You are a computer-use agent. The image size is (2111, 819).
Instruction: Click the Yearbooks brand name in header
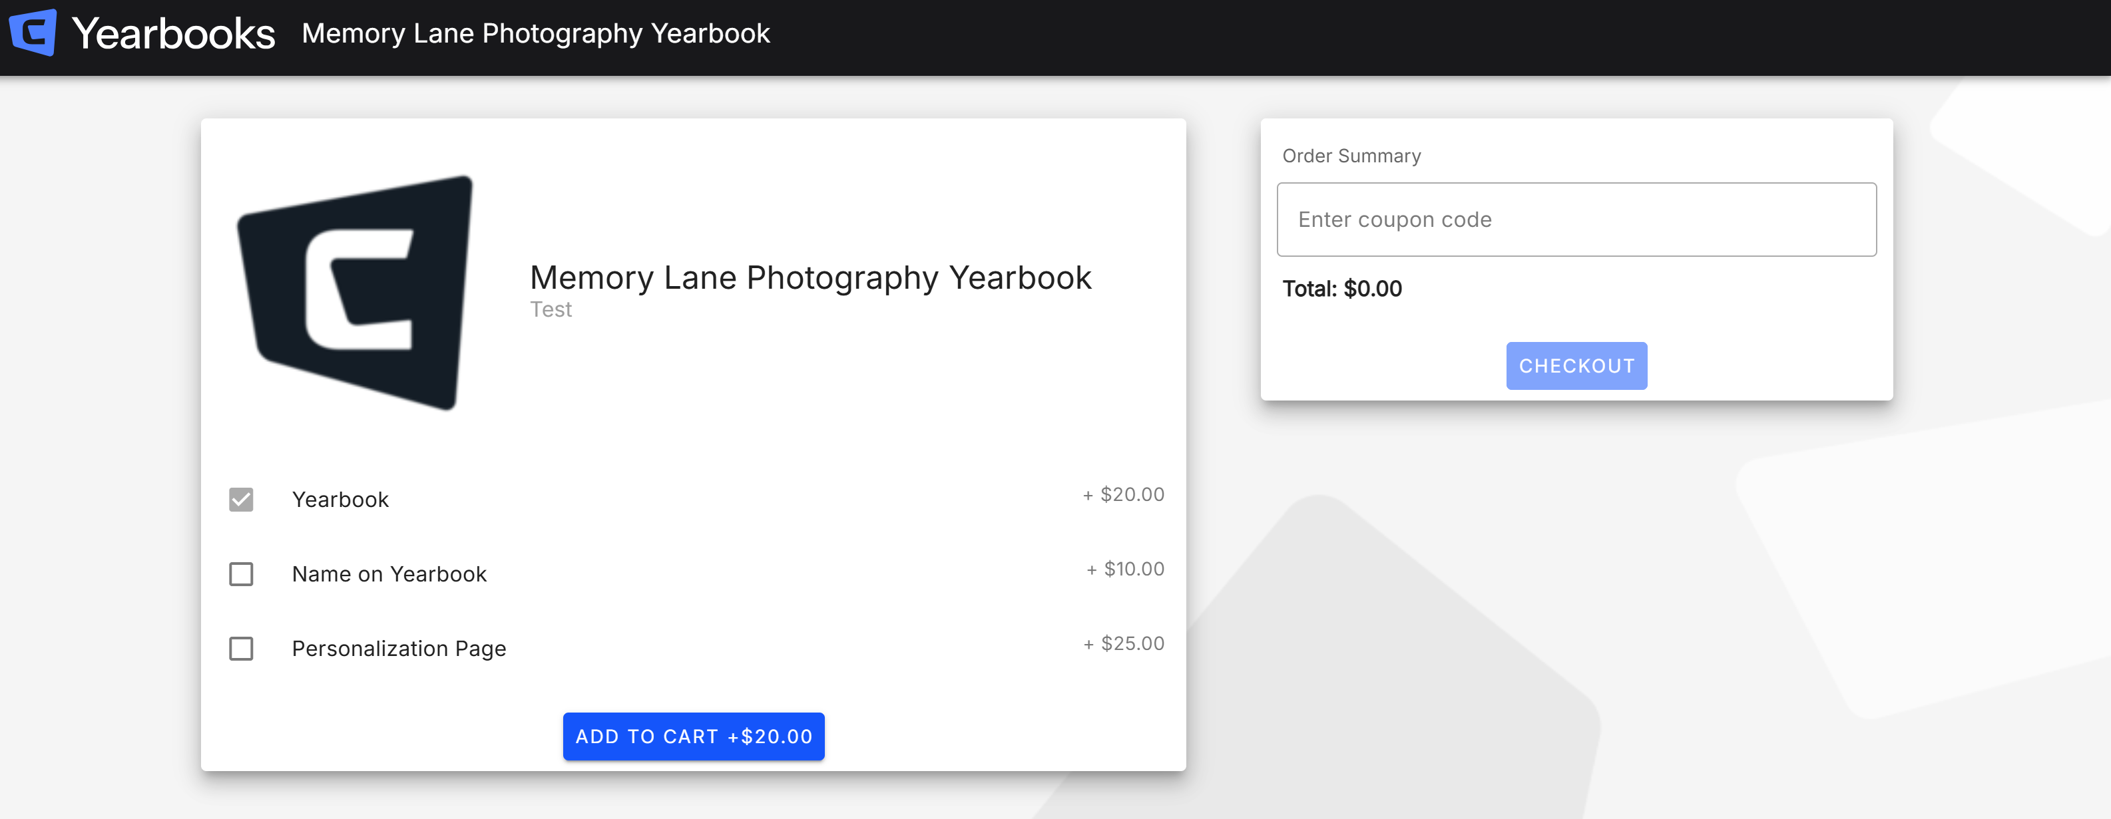(173, 33)
